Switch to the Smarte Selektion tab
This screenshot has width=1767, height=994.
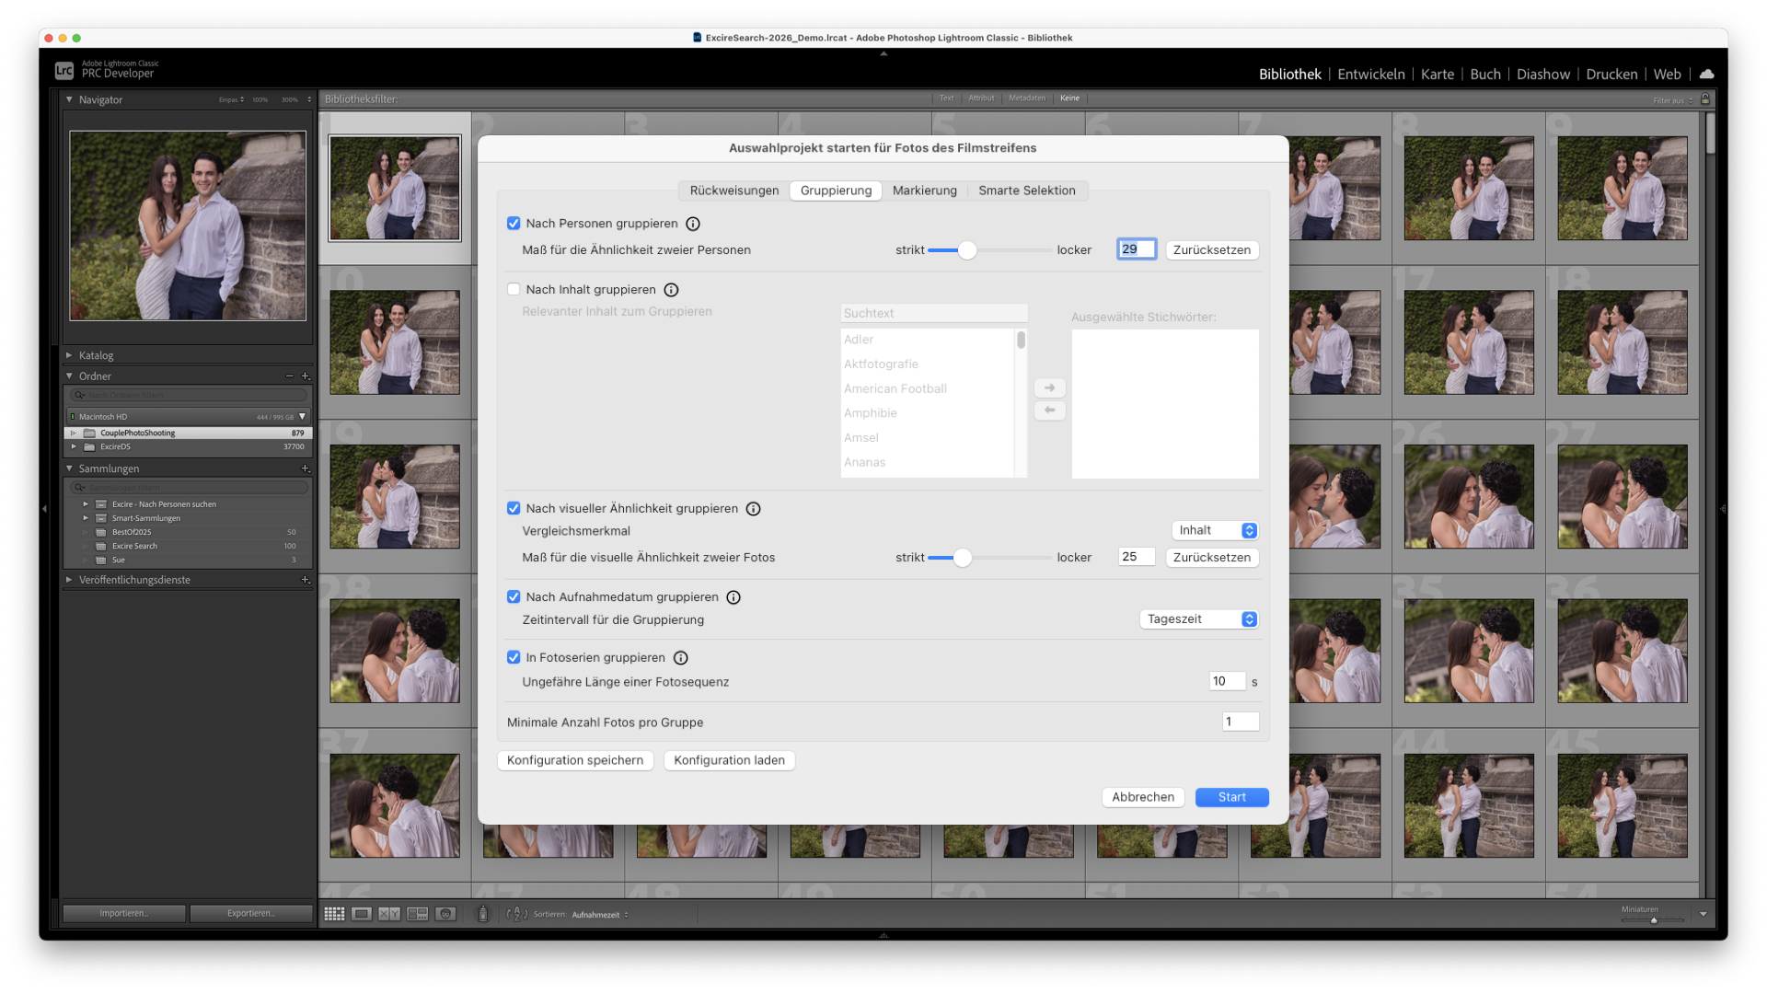[1026, 191]
